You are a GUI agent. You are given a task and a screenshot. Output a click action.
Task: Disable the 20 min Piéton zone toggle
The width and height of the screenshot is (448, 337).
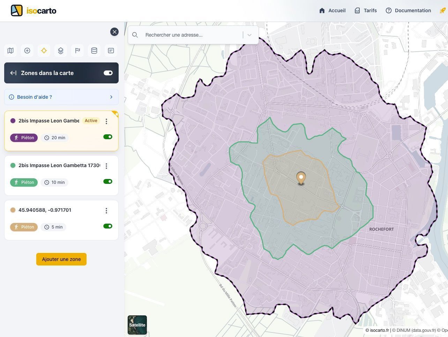tap(108, 137)
